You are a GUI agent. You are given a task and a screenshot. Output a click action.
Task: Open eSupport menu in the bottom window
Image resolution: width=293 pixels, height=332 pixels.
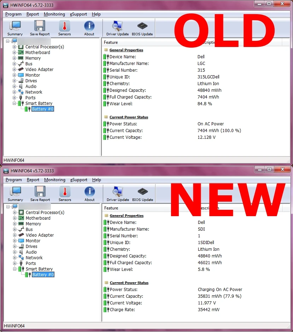79,180
